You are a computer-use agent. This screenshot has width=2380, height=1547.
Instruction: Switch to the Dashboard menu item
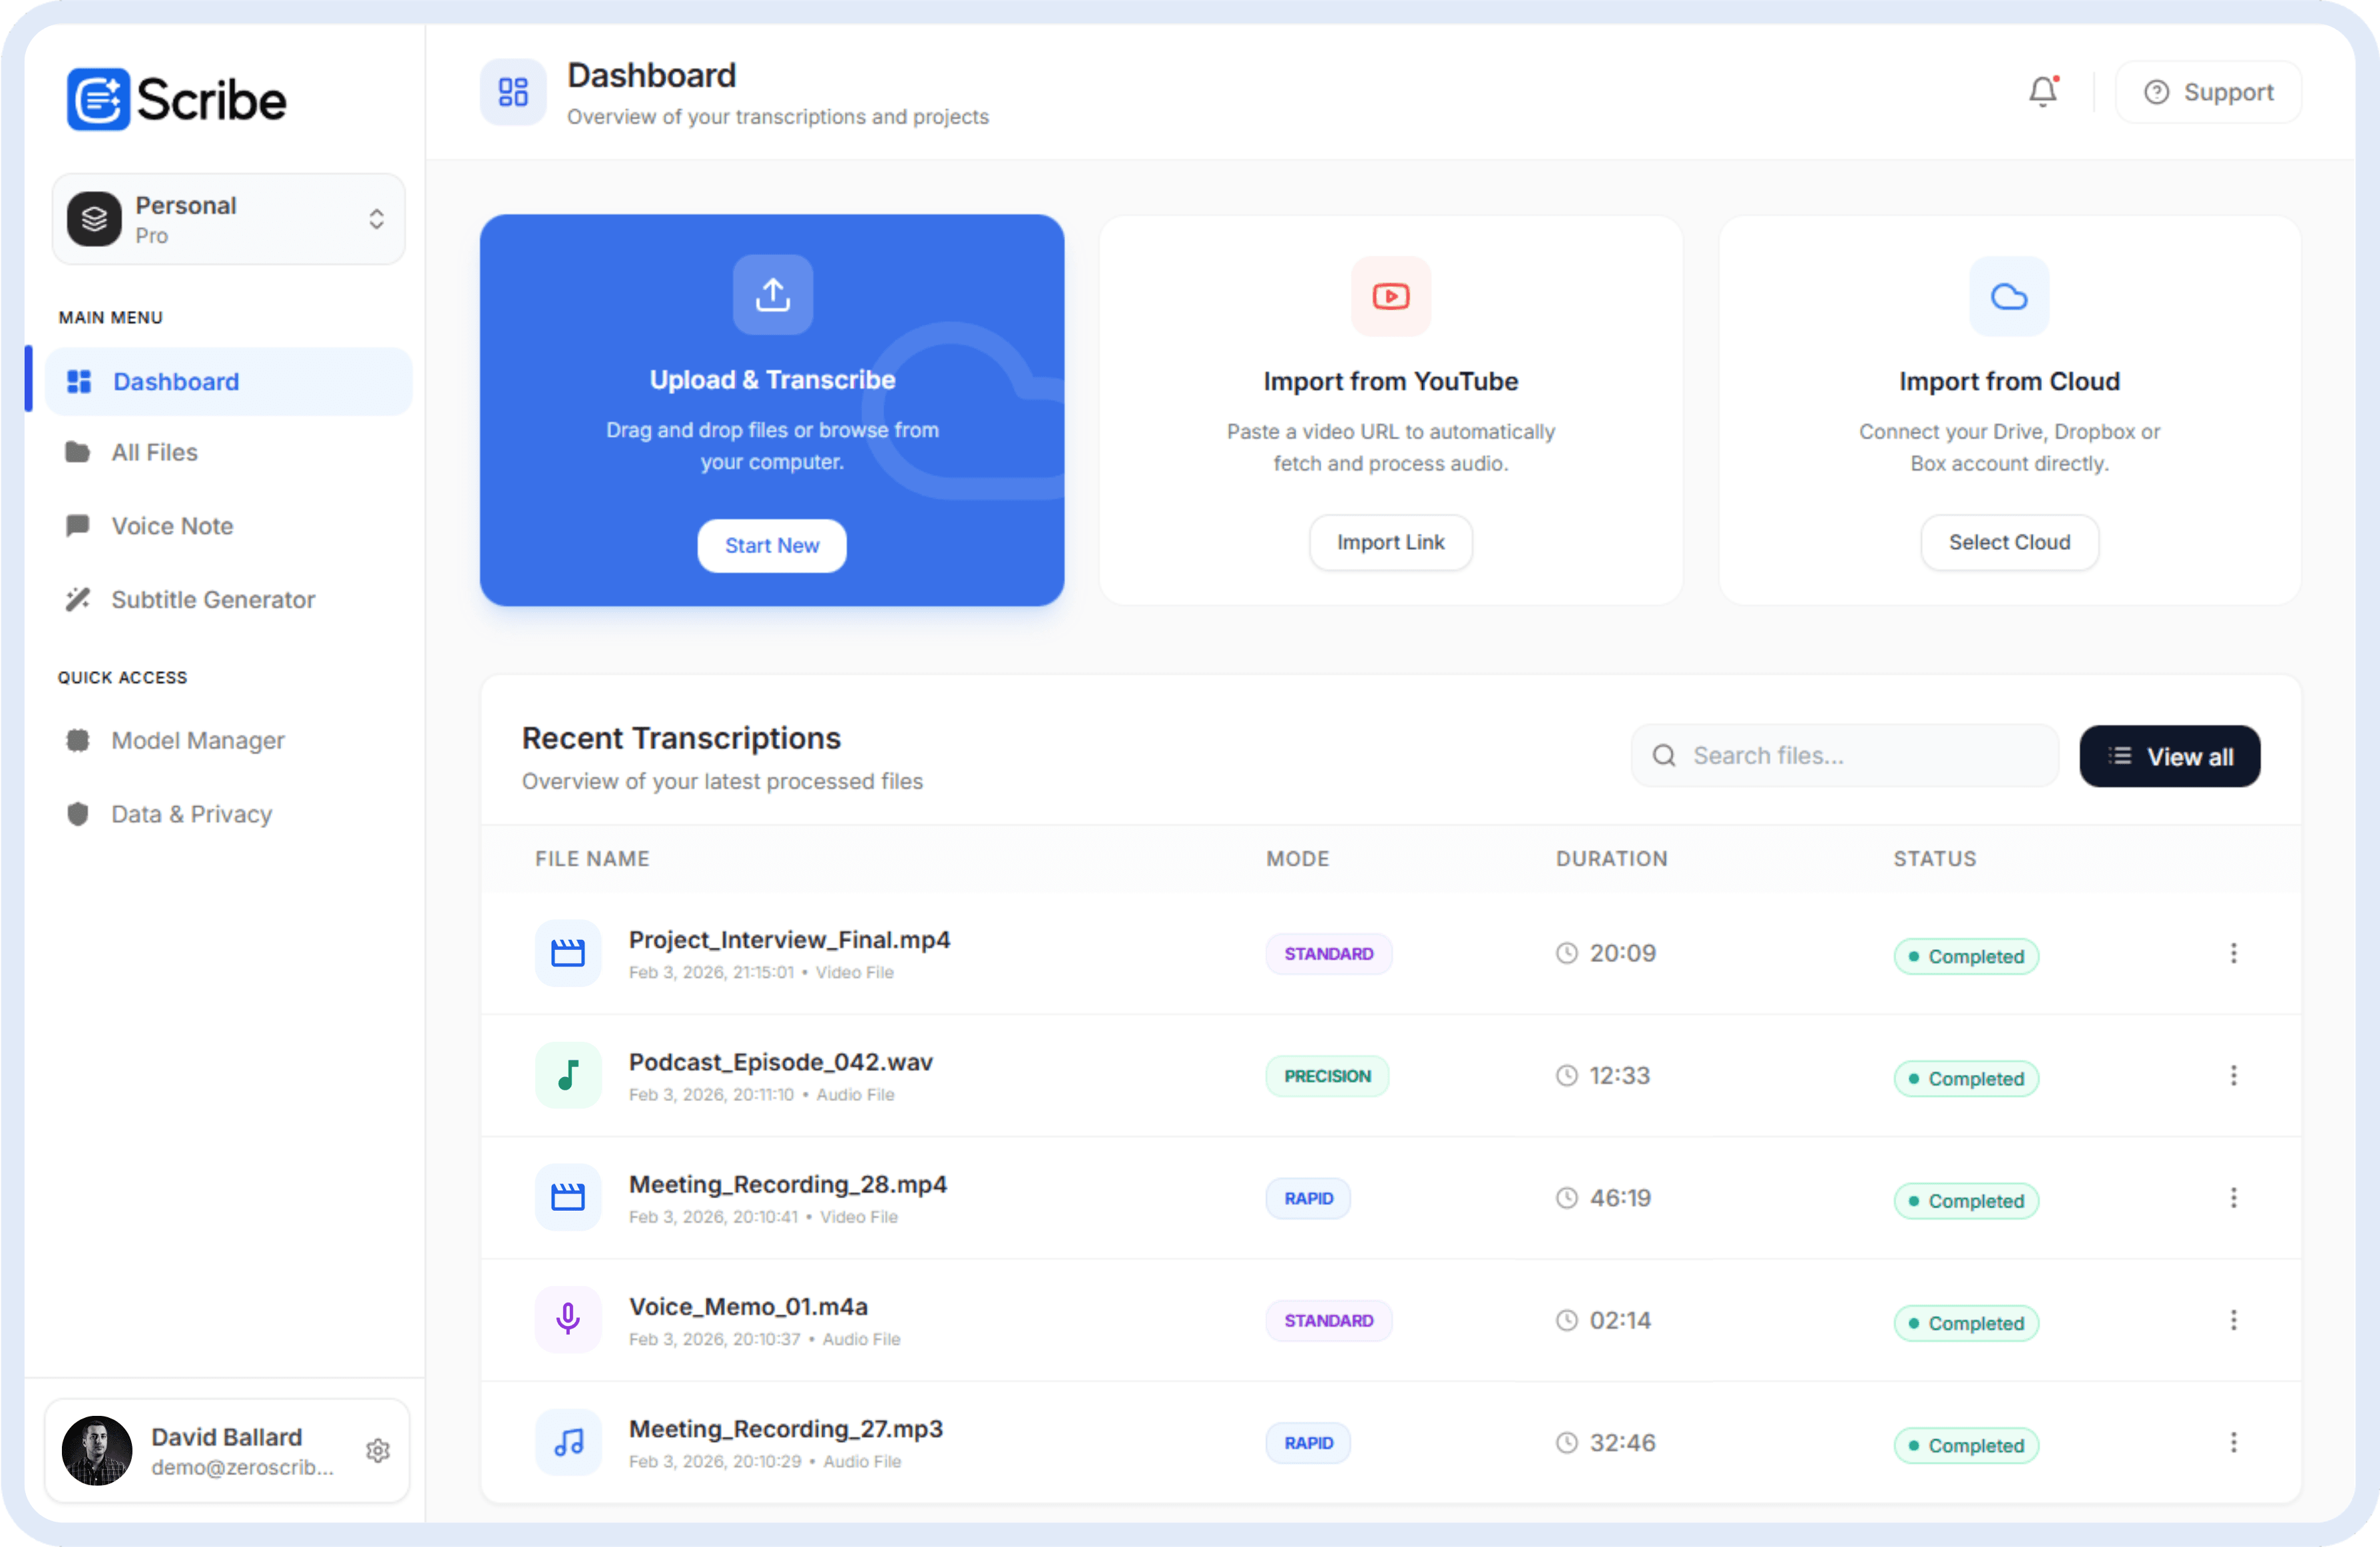pyautogui.click(x=176, y=381)
